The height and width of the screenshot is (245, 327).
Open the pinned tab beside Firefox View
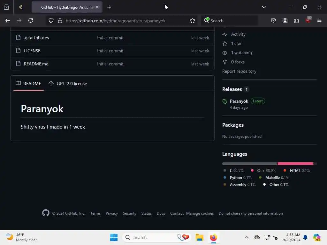21,7
